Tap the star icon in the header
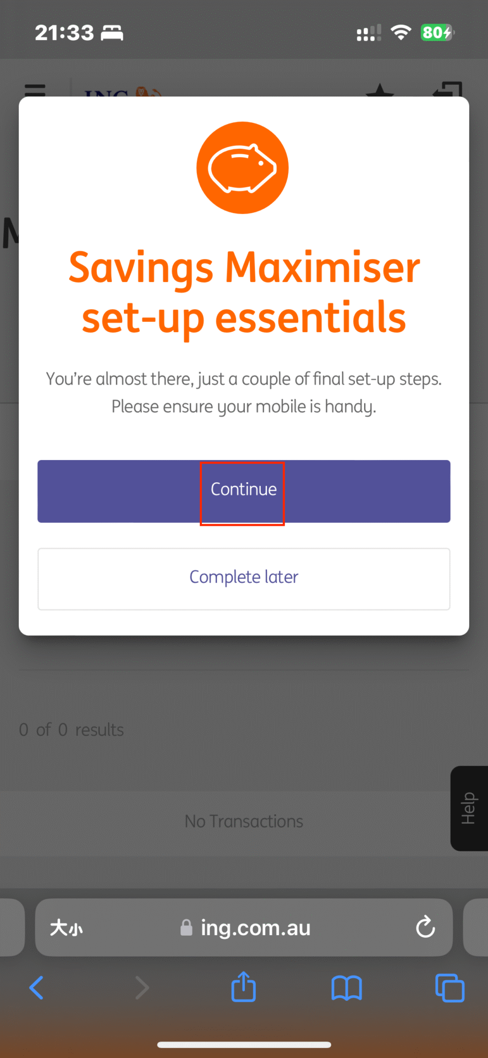This screenshot has height=1058, width=488. pos(380,91)
